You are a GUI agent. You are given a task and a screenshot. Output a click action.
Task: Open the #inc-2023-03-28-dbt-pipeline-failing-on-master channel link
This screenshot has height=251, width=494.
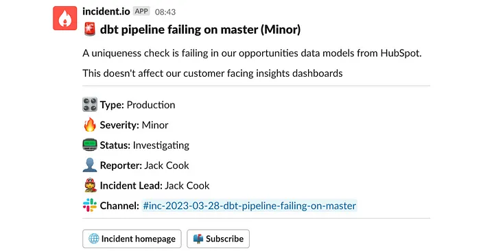pos(249,206)
